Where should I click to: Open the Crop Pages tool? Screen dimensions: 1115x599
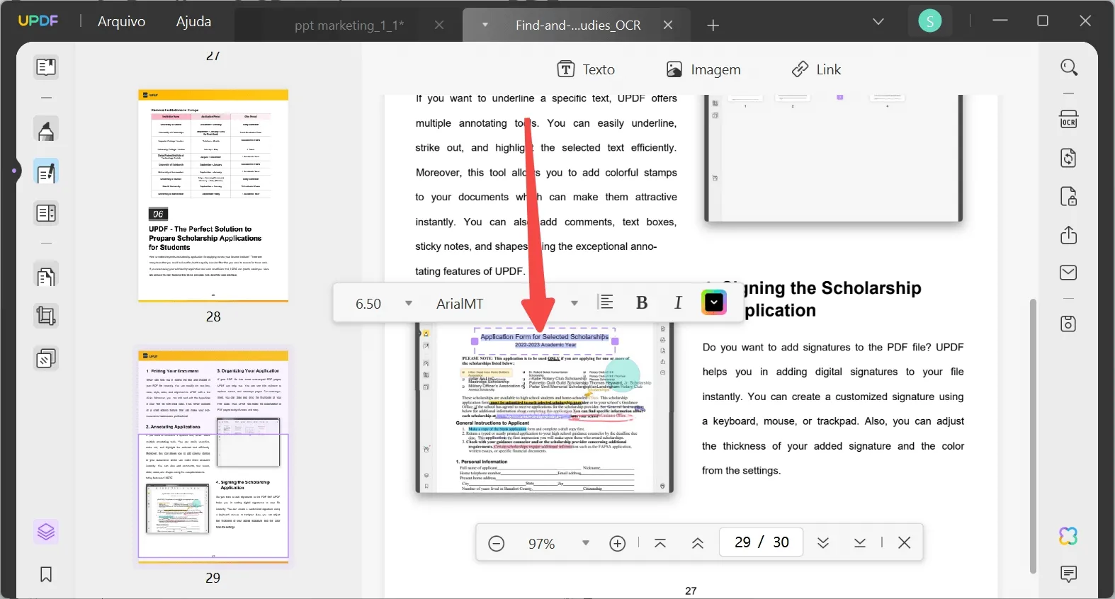[46, 316]
